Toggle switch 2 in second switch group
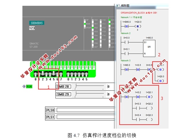 [x=75, y=74]
